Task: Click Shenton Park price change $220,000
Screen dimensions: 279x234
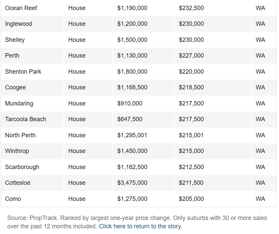Action: pyautogui.click(x=191, y=72)
